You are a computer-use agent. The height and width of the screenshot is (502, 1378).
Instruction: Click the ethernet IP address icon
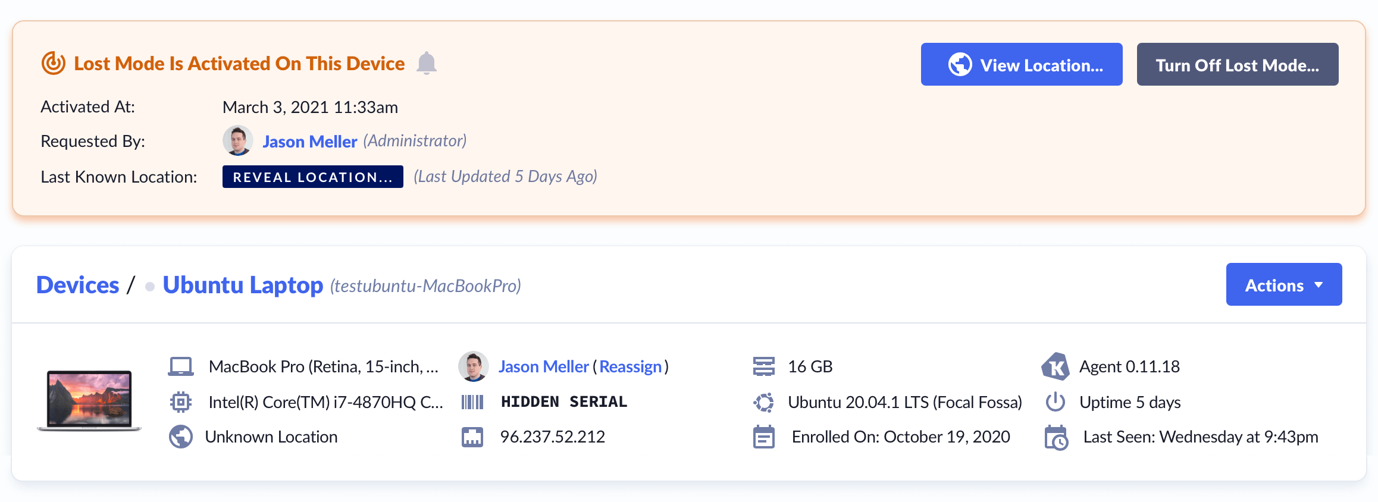[x=472, y=437]
